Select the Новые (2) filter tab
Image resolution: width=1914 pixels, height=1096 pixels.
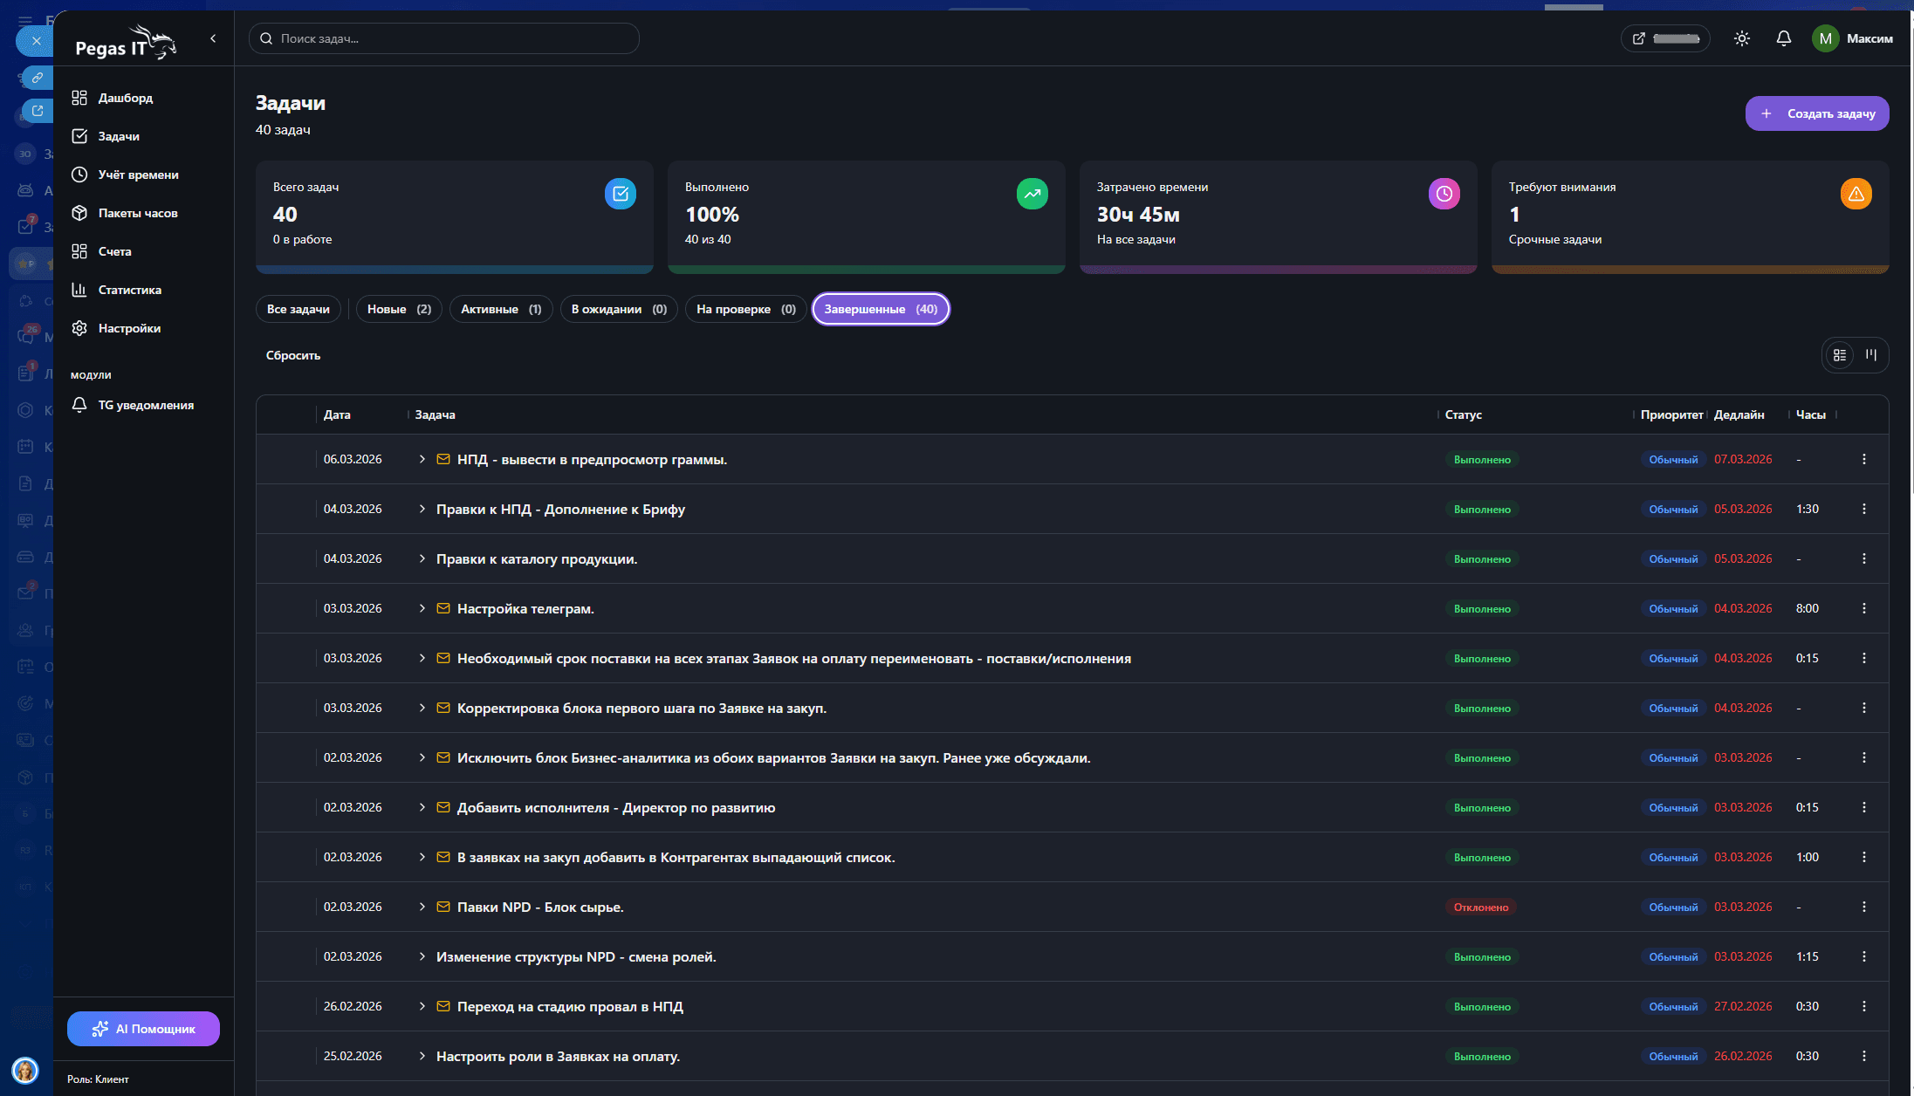399,309
